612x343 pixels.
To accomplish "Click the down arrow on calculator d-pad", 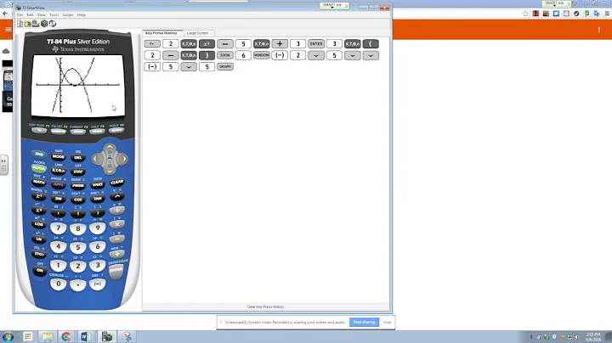I will pyautogui.click(x=110, y=171).
